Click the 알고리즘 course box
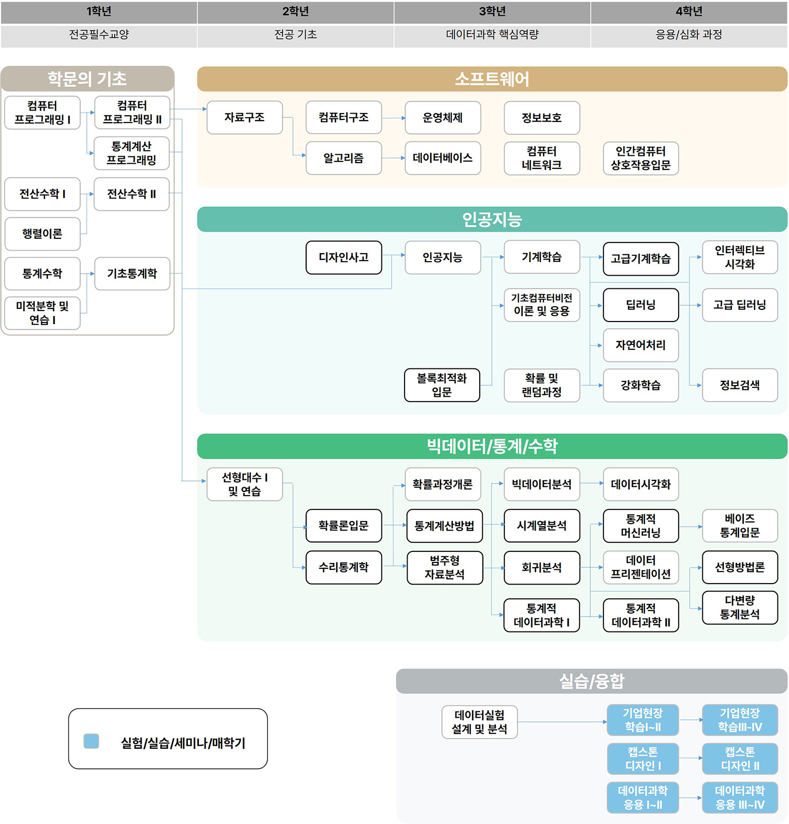This screenshot has width=789, height=824. pyautogui.click(x=344, y=158)
